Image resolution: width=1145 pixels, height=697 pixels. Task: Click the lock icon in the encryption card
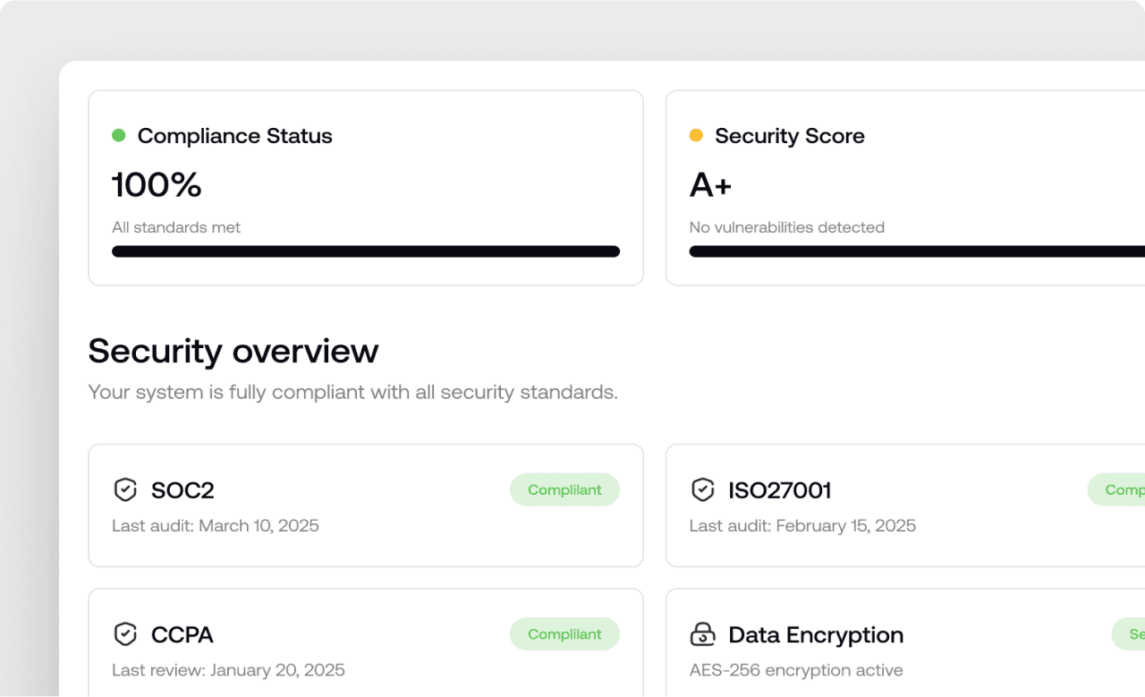click(x=703, y=633)
